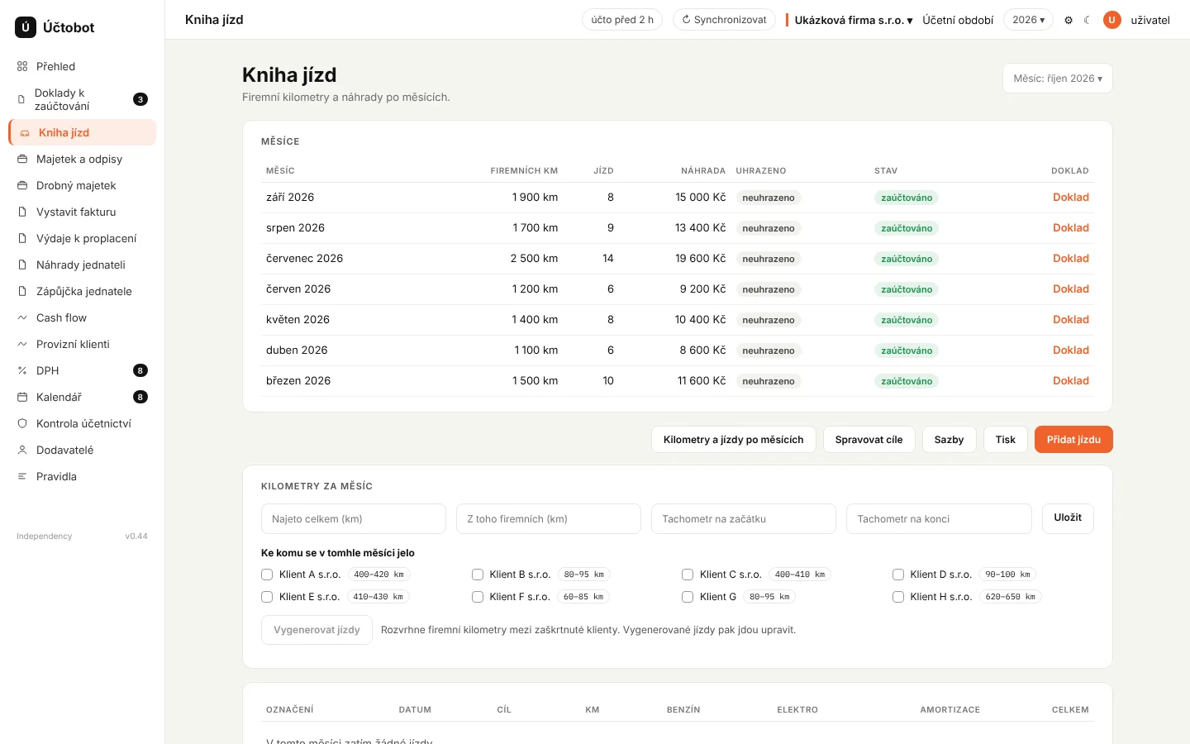The width and height of the screenshot is (1190, 744).
Task: Click the Pravidla list icon
Action: pyautogui.click(x=22, y=476)
